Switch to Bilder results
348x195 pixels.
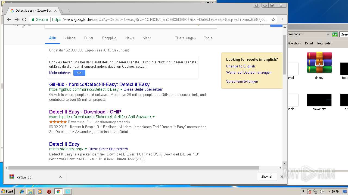click(x=89, y=38)
